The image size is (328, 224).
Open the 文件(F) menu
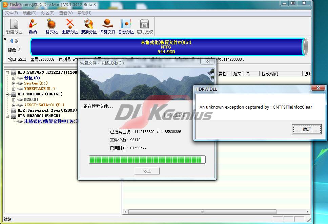click(12, 13)
